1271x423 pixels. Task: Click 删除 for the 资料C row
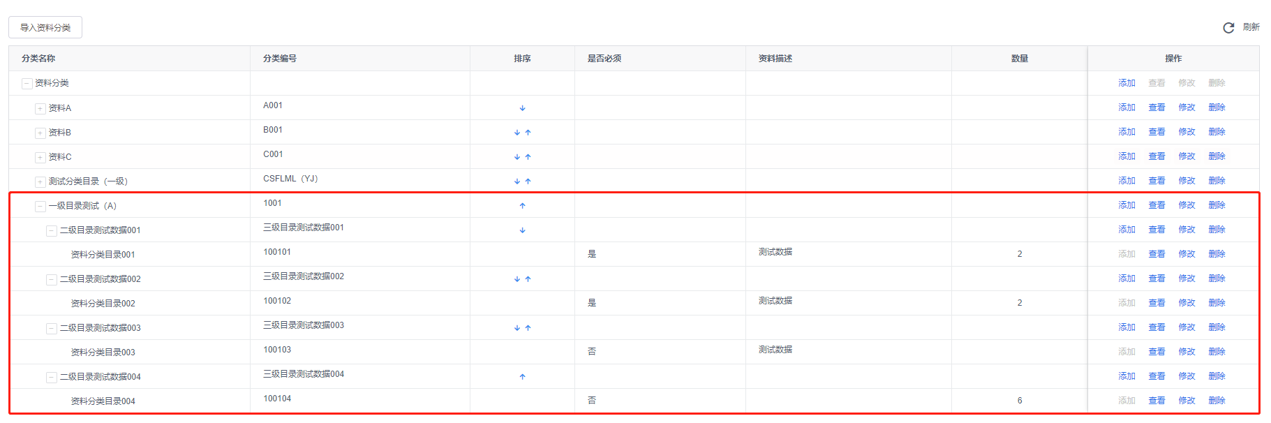coord(1217,156)
